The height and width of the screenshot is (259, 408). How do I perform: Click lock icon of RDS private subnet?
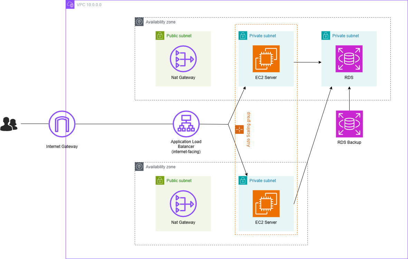click(x=326, y=36)
